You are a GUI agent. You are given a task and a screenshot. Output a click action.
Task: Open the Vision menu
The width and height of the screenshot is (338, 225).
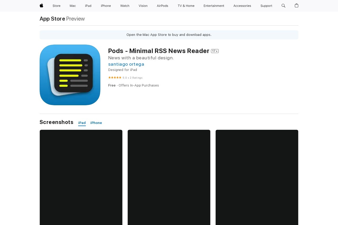tap(143, 6)
